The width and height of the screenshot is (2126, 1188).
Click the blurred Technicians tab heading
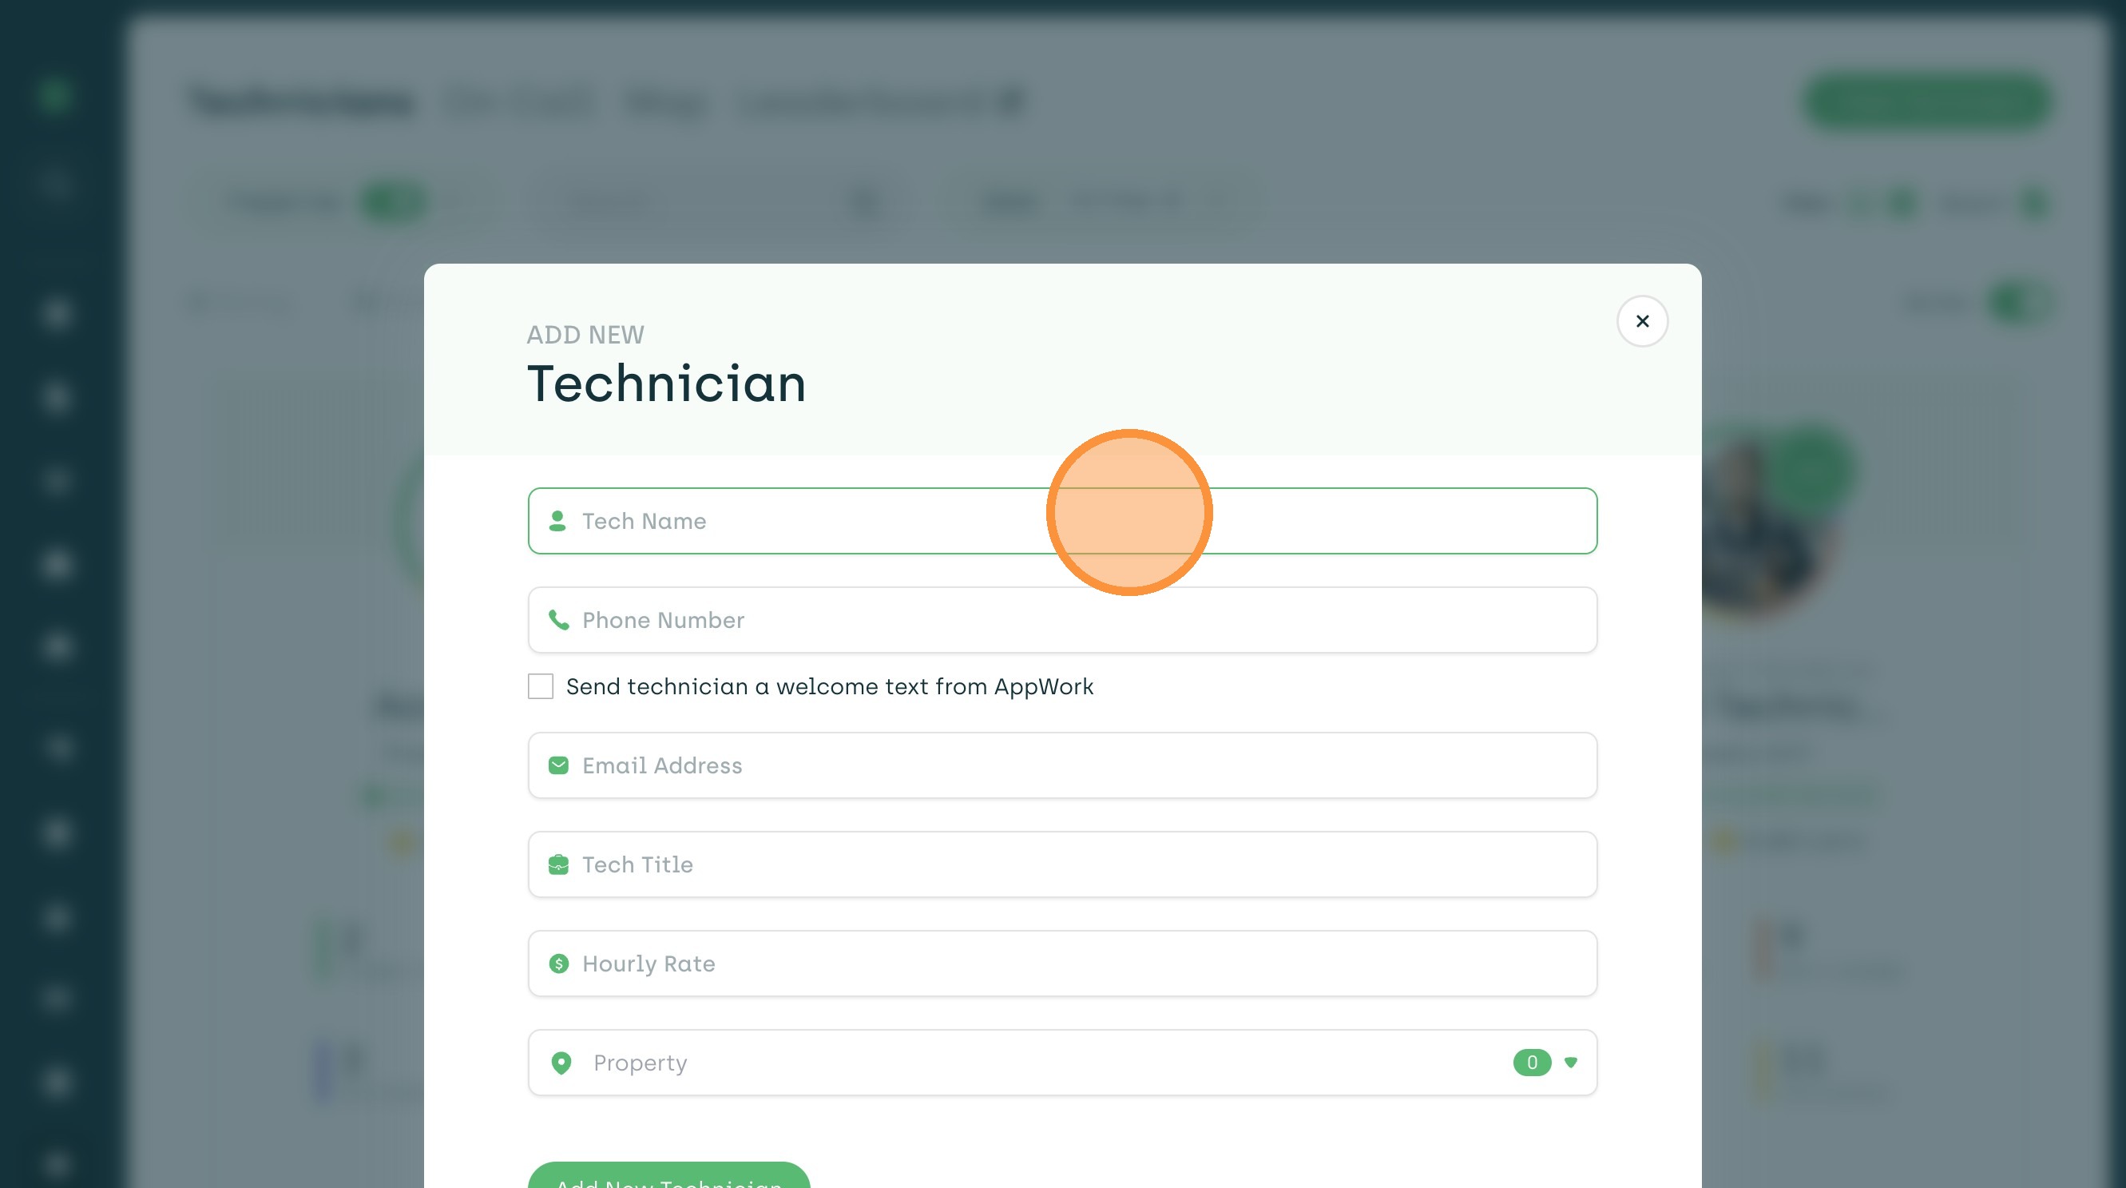point(301,103)
